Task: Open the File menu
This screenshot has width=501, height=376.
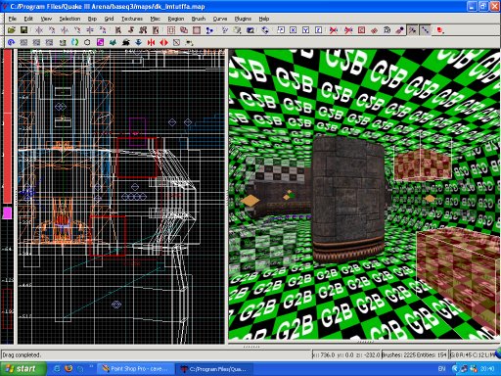Action: pyautogui.click(x=13, y=19)
